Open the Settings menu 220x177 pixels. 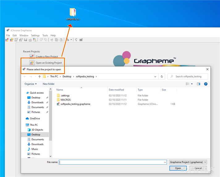click(x=35, y=35)
